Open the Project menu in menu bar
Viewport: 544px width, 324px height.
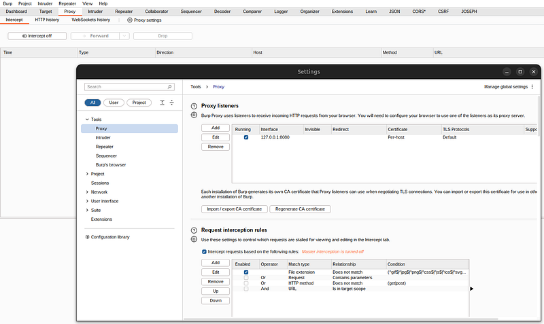click(x=25, y=3)
